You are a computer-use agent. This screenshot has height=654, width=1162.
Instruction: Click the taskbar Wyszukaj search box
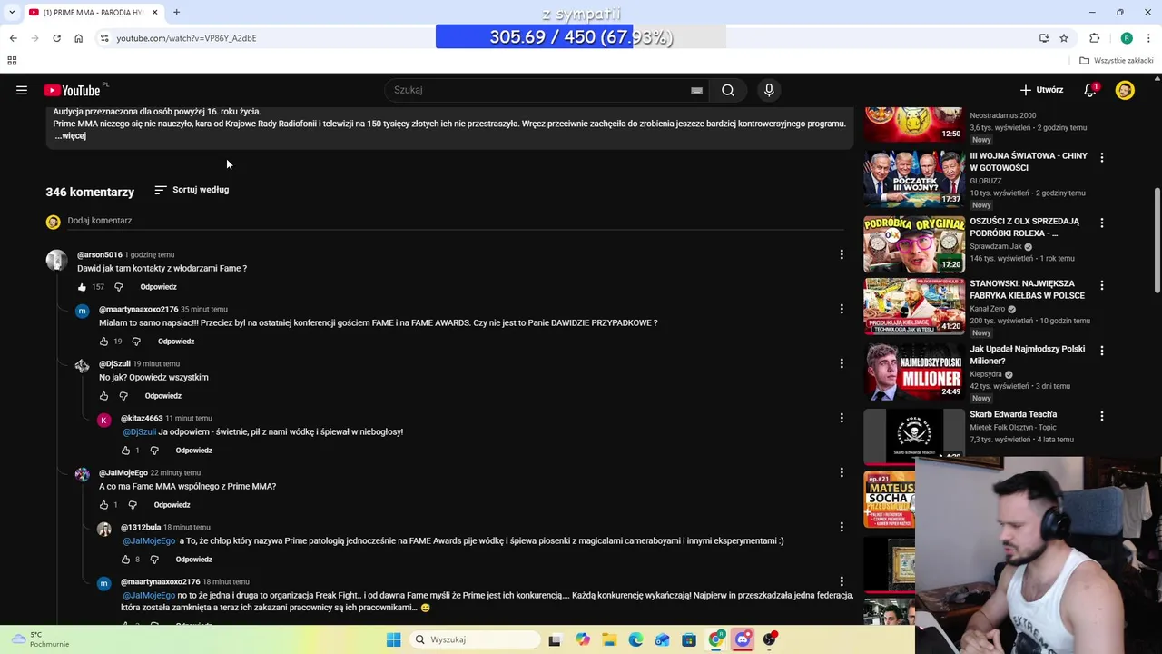pos(473,639)
